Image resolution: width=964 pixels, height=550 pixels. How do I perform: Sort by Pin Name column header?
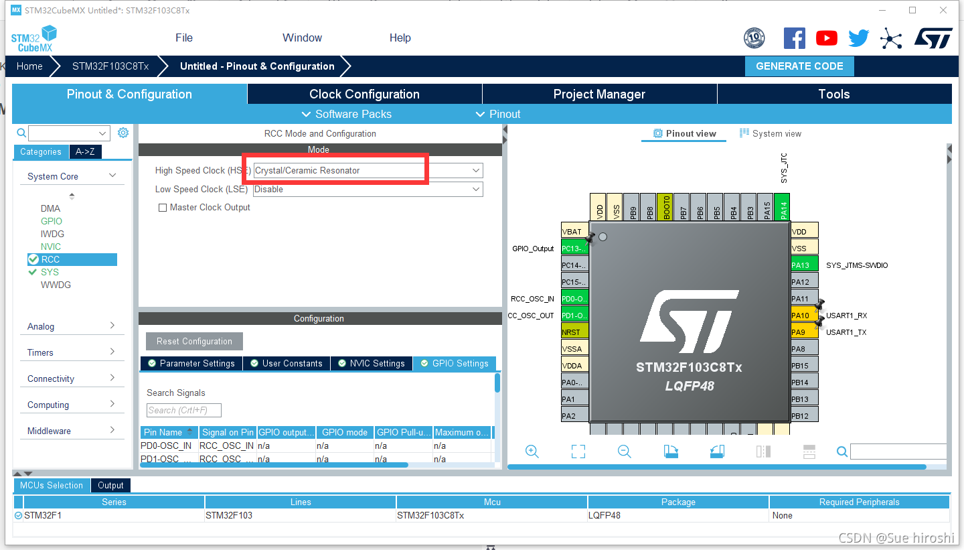point(169,432)
